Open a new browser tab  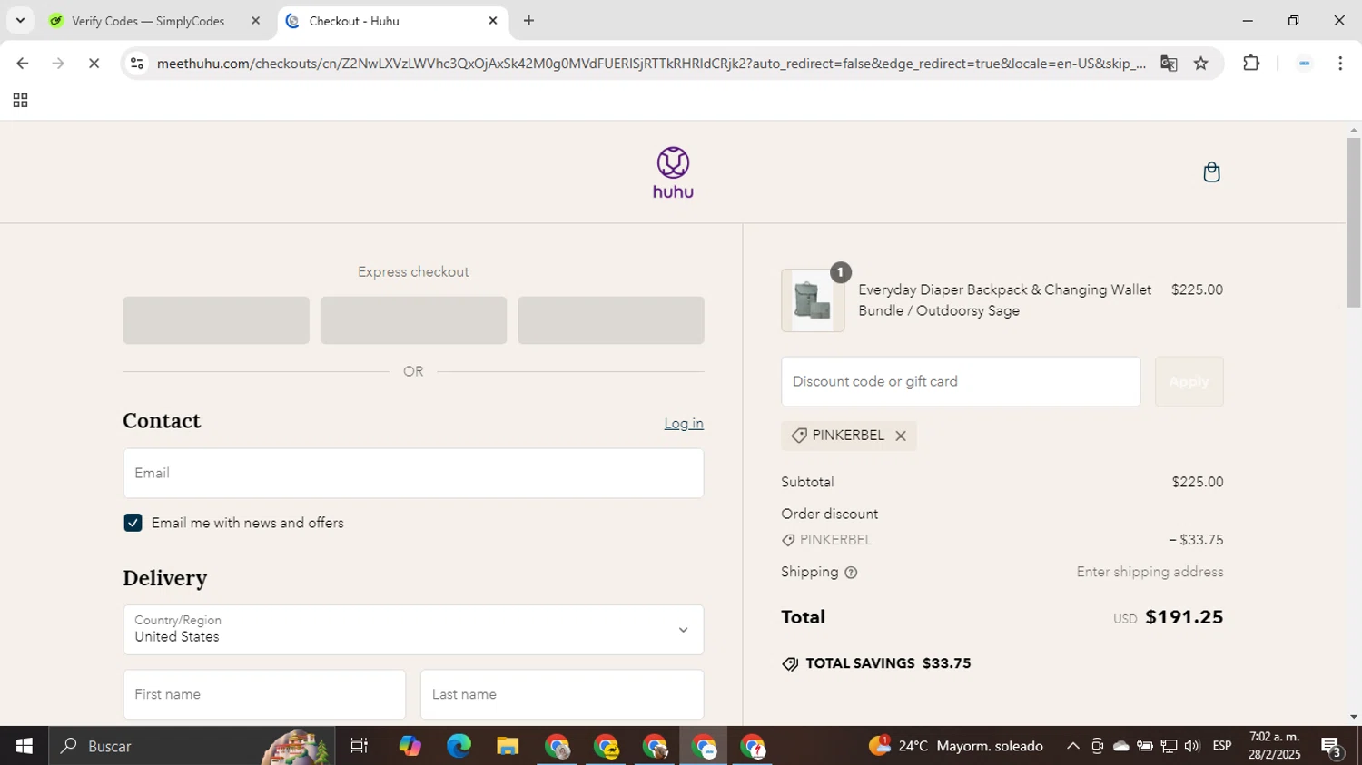coord(528,20)
